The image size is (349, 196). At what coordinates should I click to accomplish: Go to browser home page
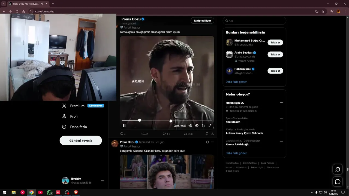click(x=24, y=11)
